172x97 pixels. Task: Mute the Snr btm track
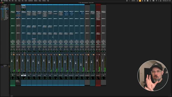41,55
